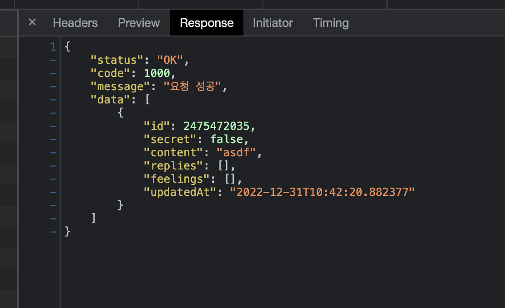The height and width of the screenshot is (308, 505).
Task: Open the Timing tab
Action: tap(331, 23)
